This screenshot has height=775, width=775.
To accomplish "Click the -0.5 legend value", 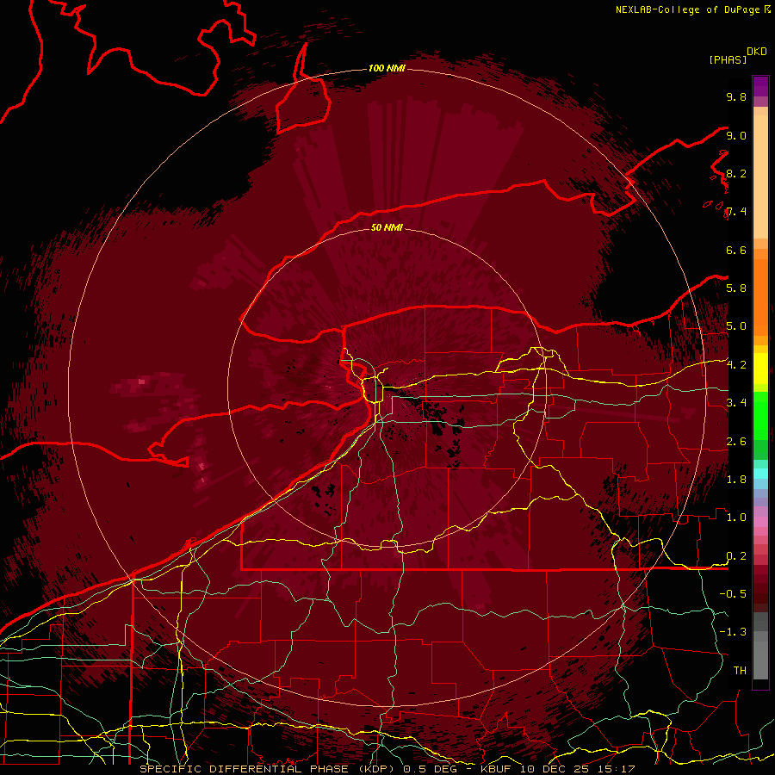I will click(x=733, y=593).
